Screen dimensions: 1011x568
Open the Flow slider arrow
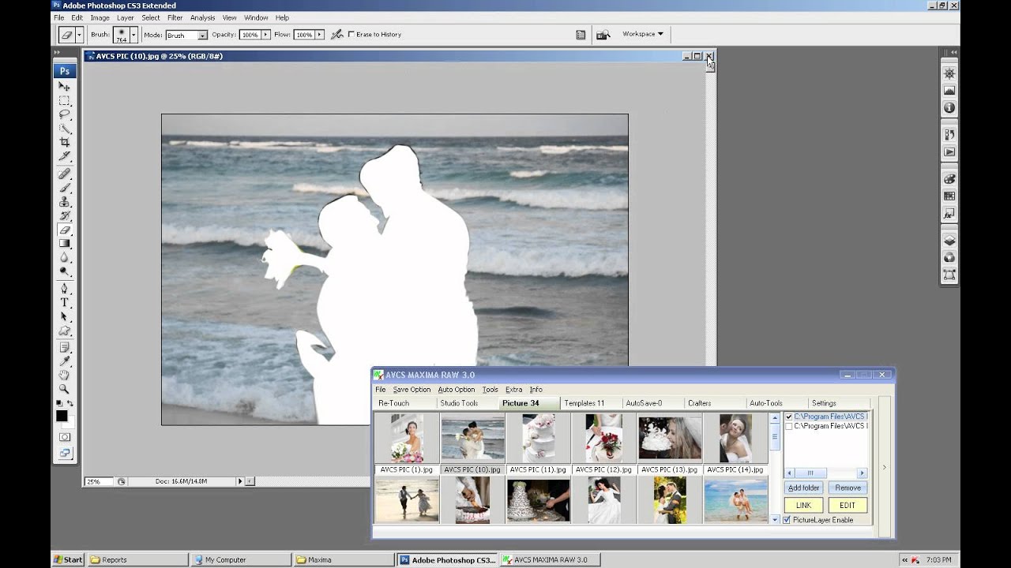click(x=320, y=35)
